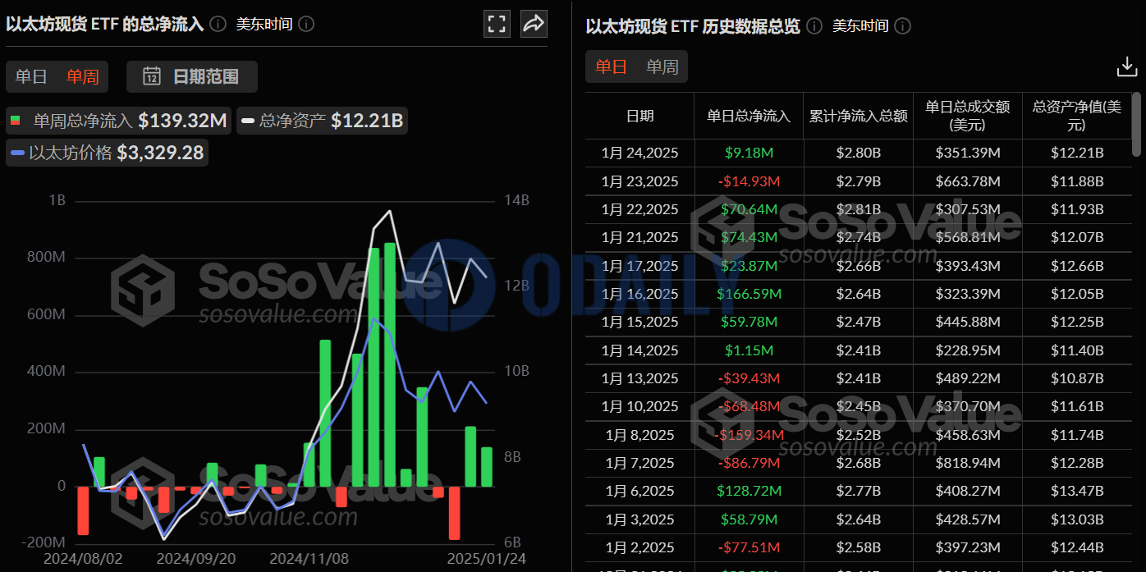Click net asset value $10.87B
The height and width of the screenshot is (572, 1146).
1077,378
